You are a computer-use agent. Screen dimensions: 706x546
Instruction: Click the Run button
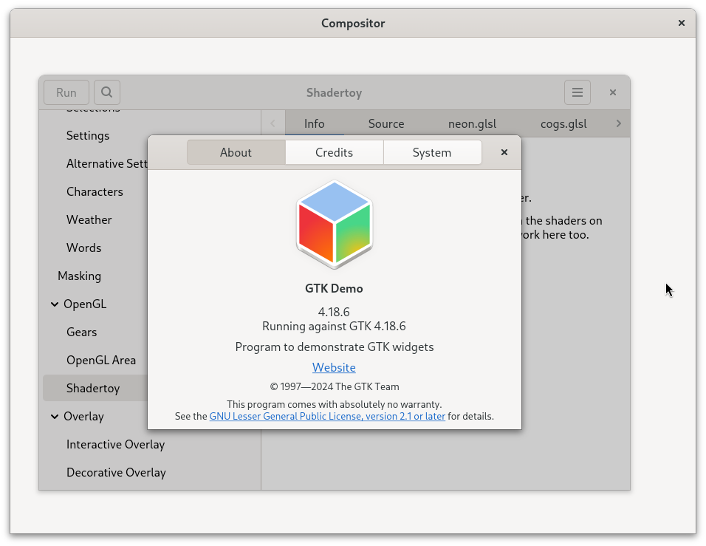pos(66,92)
